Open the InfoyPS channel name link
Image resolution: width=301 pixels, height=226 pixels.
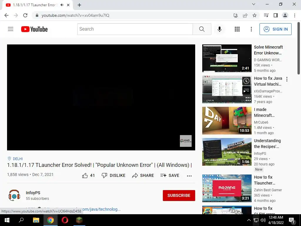click(33, 193)
